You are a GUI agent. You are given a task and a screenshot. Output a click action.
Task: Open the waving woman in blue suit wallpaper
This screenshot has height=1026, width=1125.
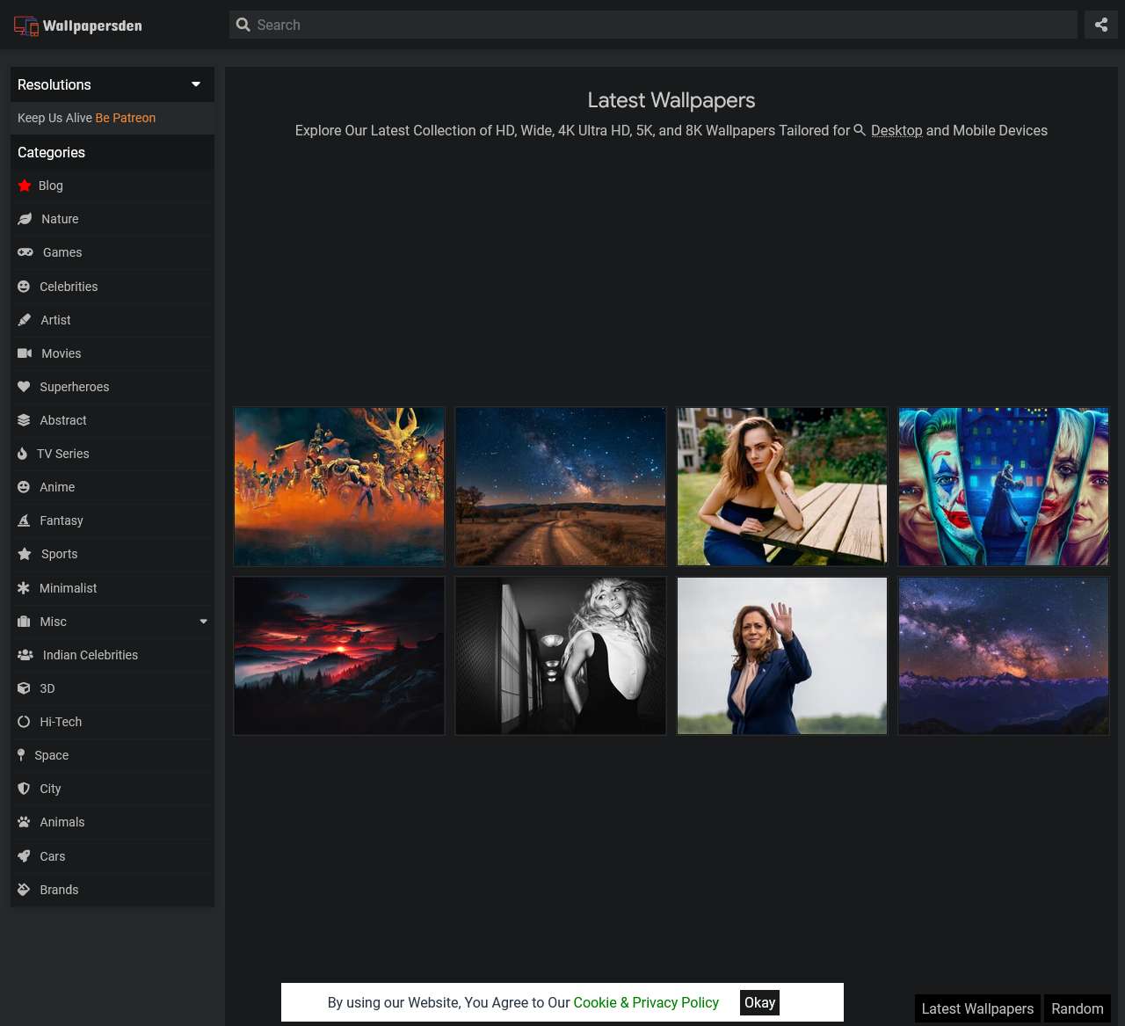point(782,656)
